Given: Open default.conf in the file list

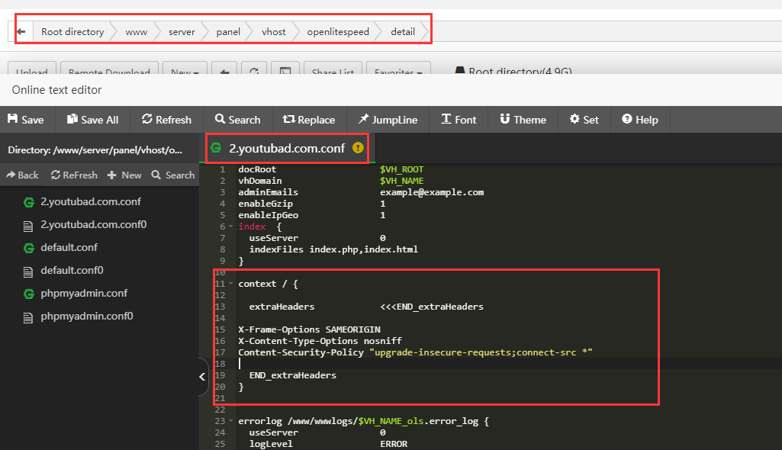Looking at the screenshot, I should 69,248.
